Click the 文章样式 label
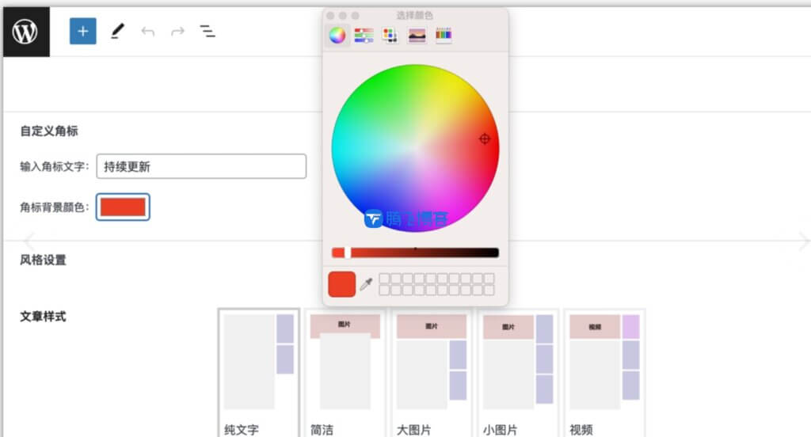 (x=43, y=317)
